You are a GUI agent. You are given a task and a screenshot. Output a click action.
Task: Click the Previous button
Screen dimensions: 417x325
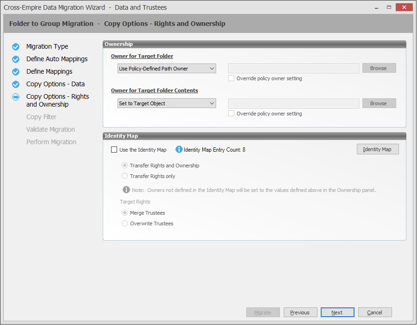(x=300, y=312)
